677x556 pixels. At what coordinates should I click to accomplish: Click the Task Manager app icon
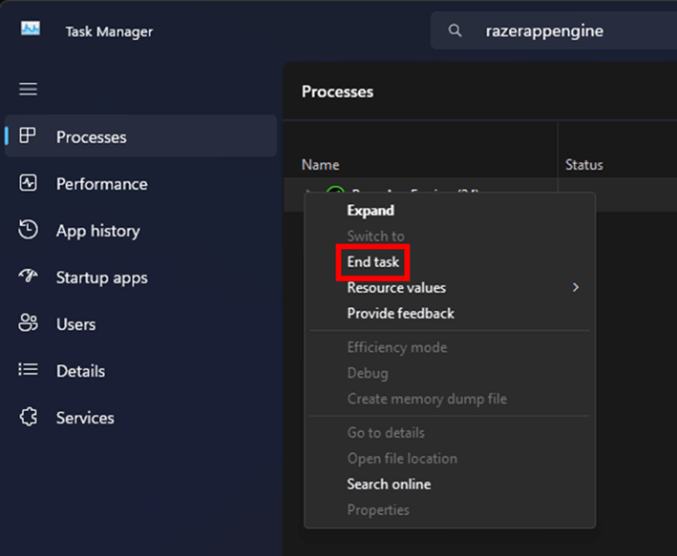point(30,30)
